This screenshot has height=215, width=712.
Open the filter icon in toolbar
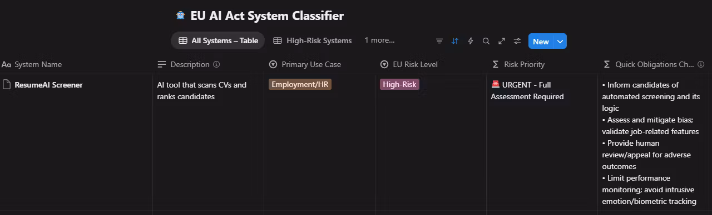pyautogui.click(x=439, y=41)
